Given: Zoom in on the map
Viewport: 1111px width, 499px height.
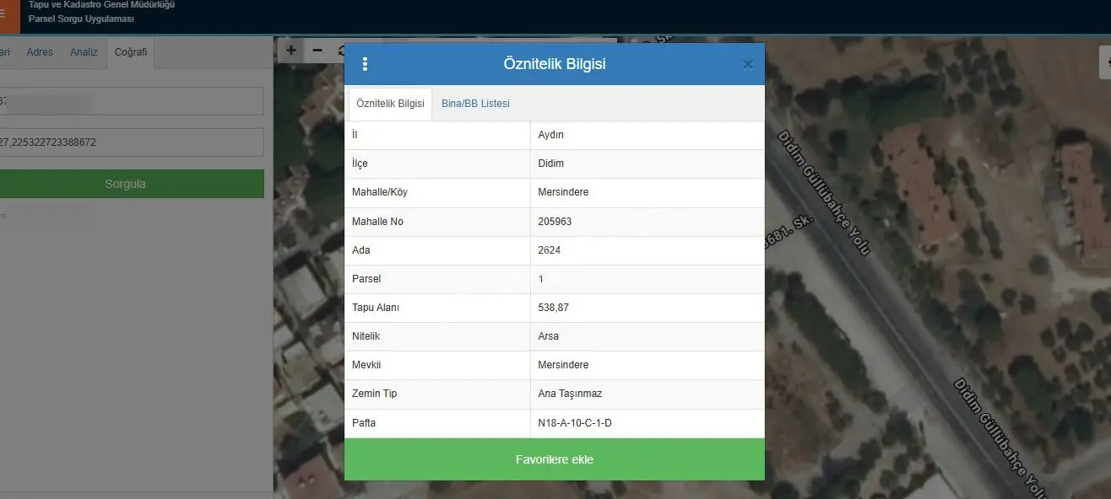Looking at the screenshot, I should (x=291, y=50).
